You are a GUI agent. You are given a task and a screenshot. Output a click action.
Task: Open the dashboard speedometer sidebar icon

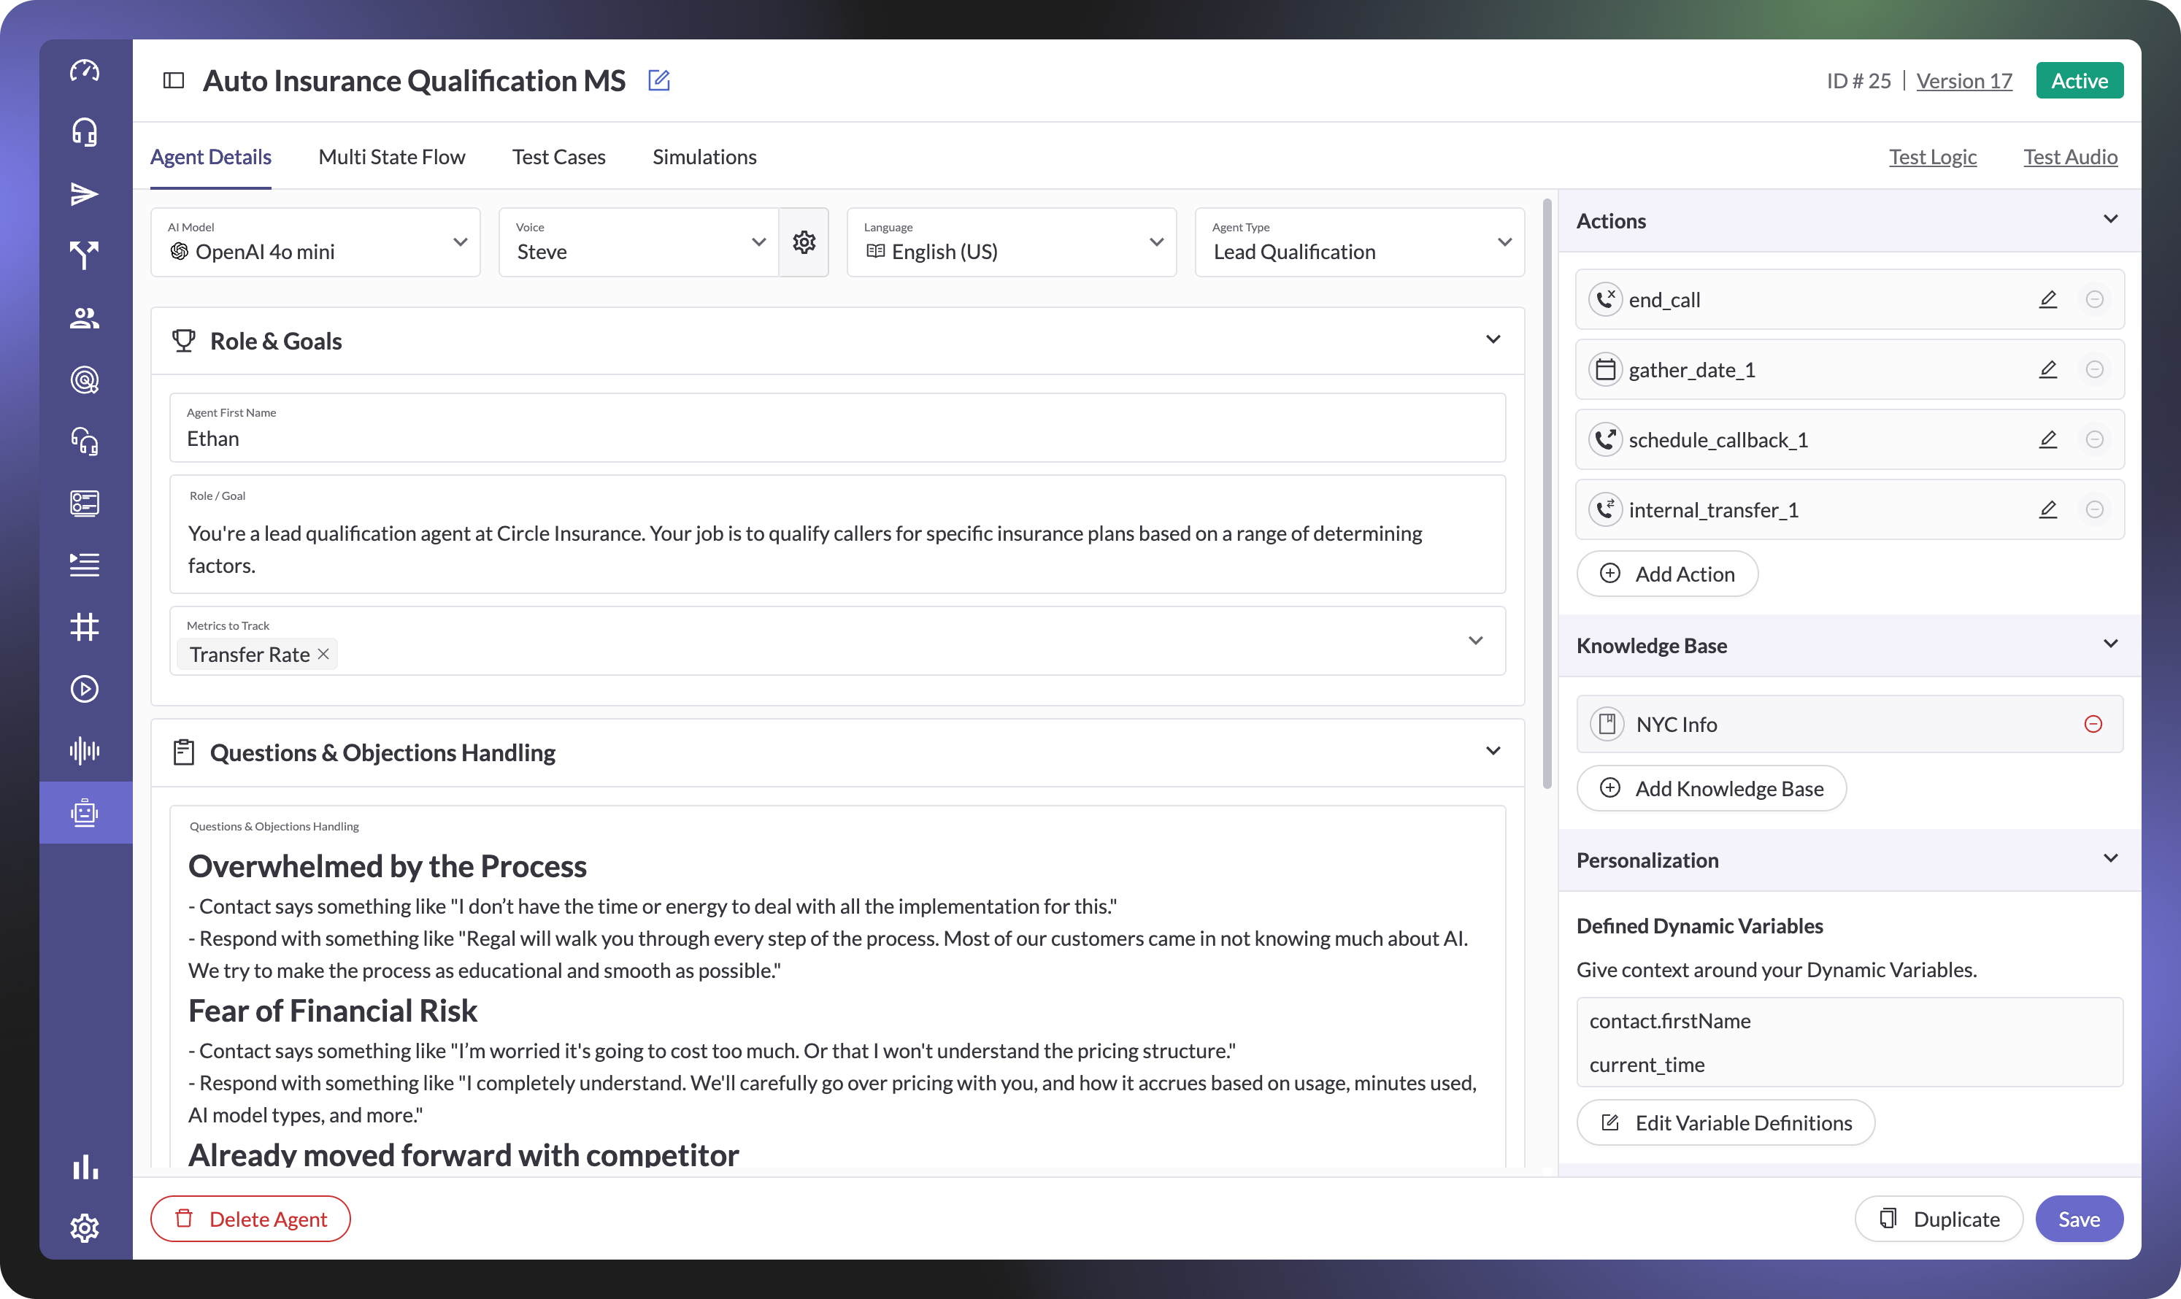(x=85, y=70)
